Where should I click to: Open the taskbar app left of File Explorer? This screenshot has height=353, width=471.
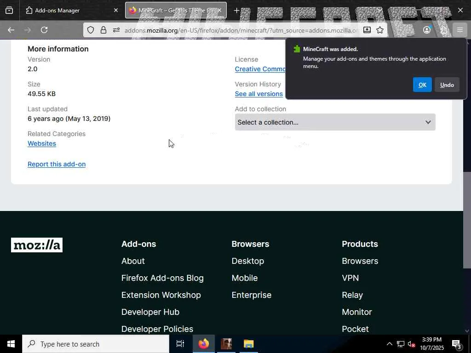(x=226, y=344)
